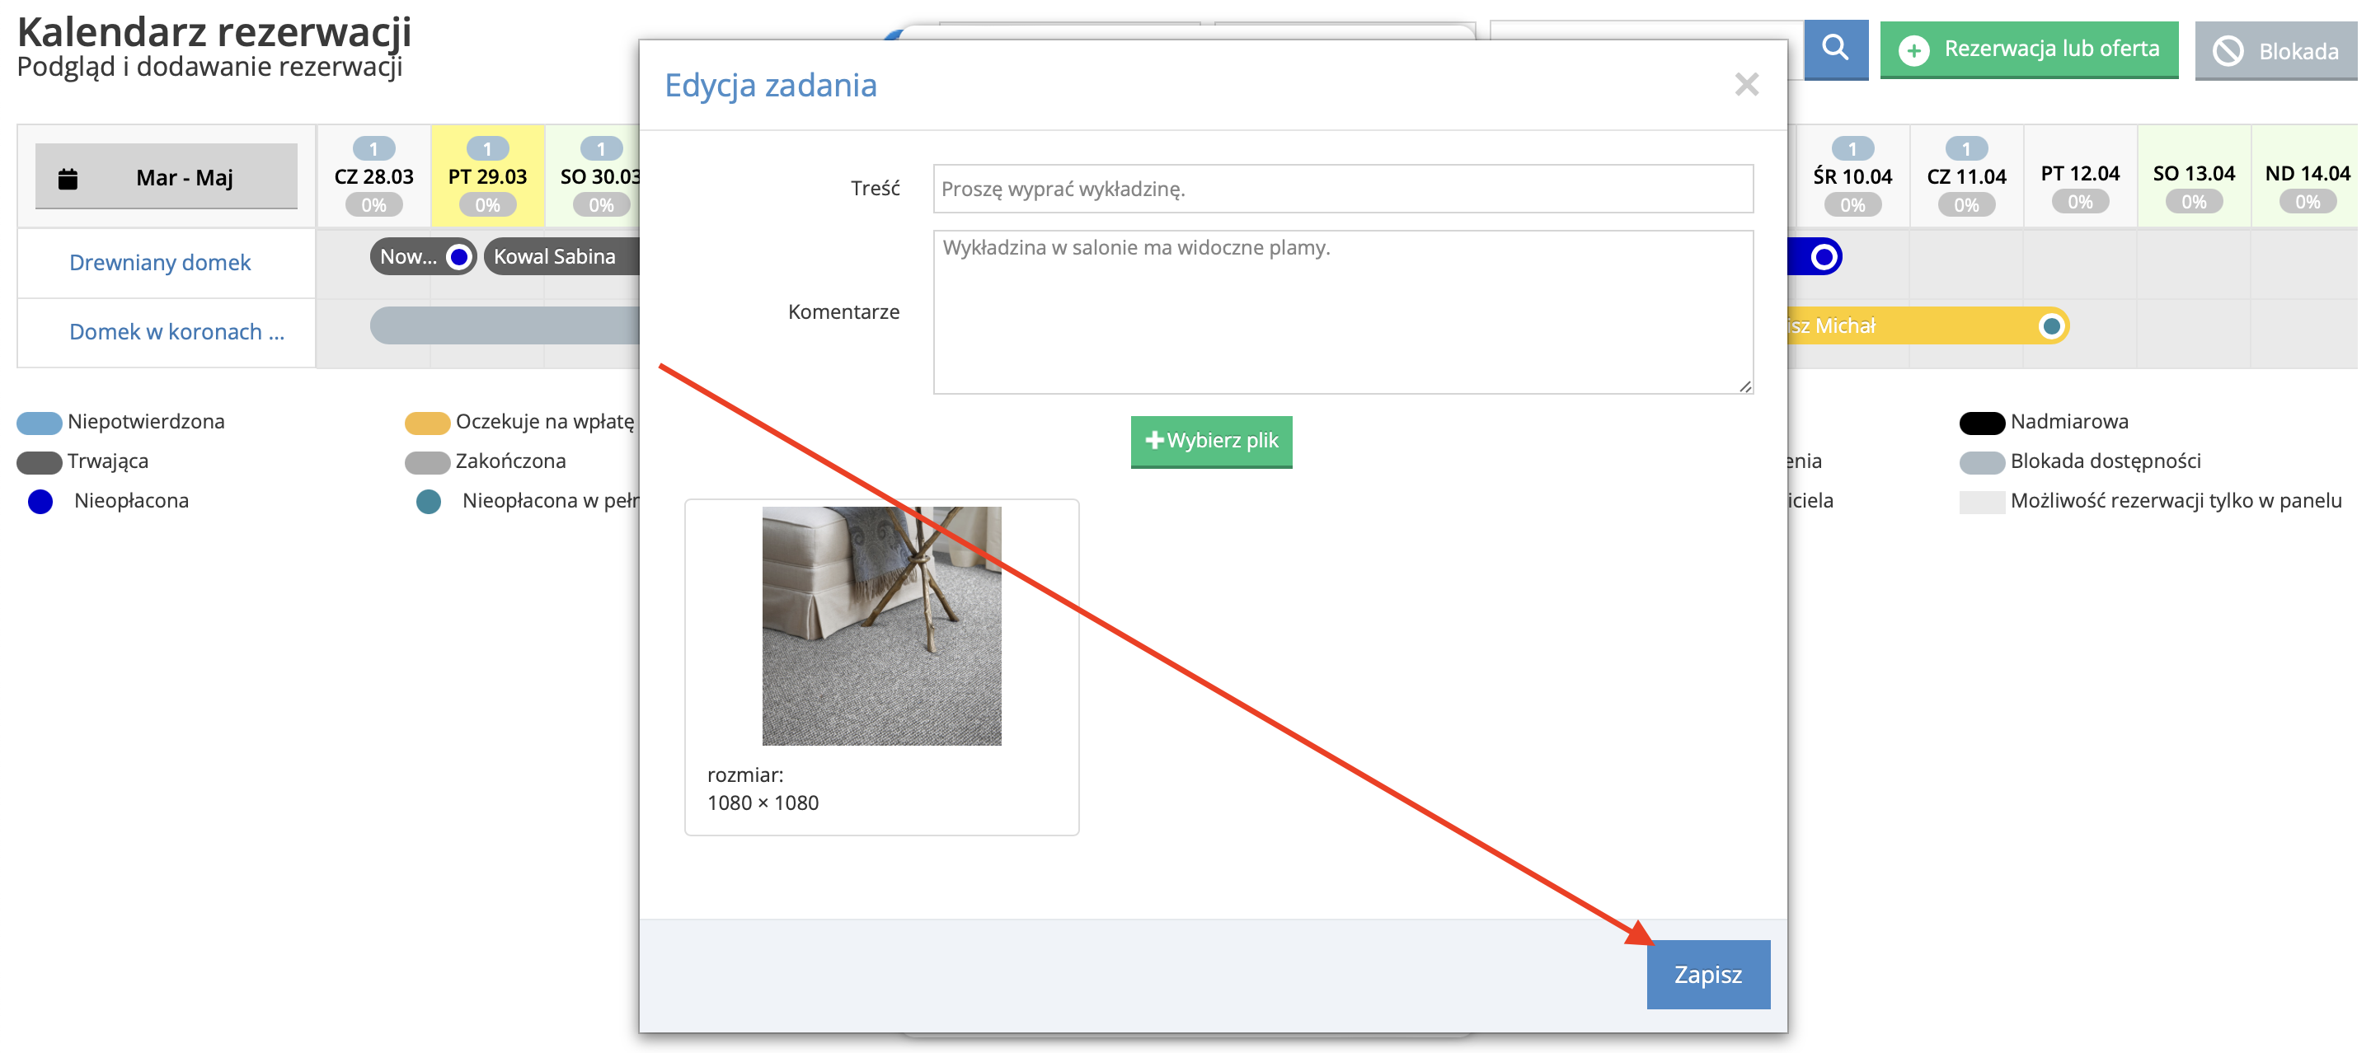Click the Zapisz button

click(x=1707, y=974)
